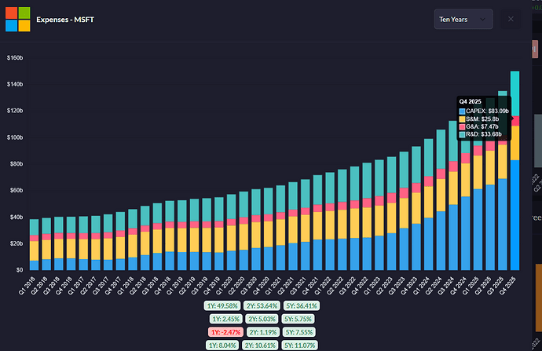
Task: Click the red 1Y: -2.47% badge
Action: [x=225, y=332]
